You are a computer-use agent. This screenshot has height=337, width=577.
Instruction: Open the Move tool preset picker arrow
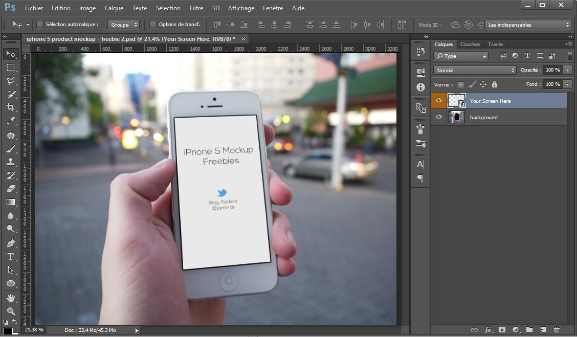(x=28, y=25)
